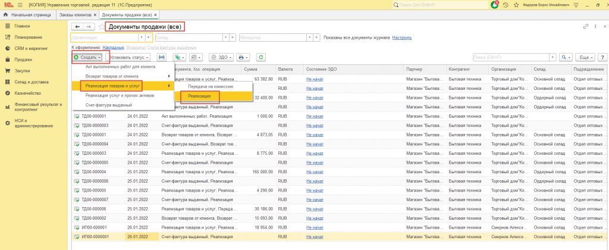Open НСИ и администрирование section
This screenshot has height=250, width=609.
tap(34, 123)
